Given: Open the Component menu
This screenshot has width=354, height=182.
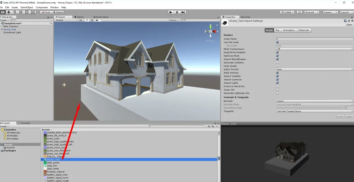Looking at the screenshot, I should coord(42,7).
